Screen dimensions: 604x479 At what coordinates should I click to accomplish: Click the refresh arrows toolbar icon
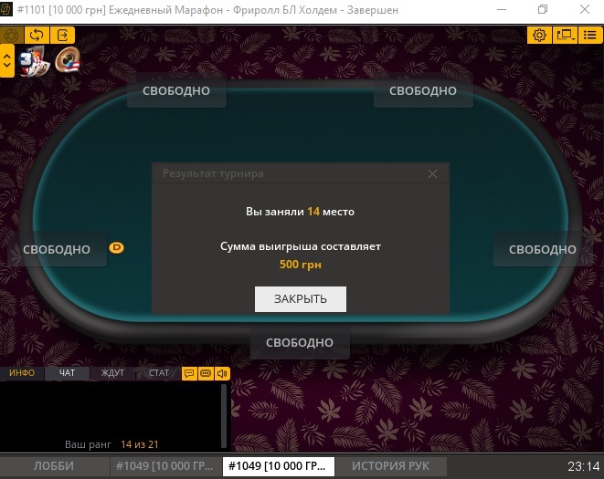pos(37,36)
